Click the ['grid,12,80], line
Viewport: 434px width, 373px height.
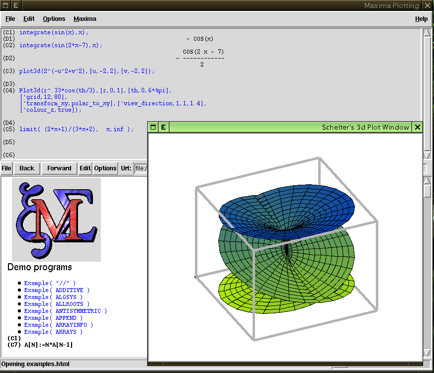click(x=43, y=97)
